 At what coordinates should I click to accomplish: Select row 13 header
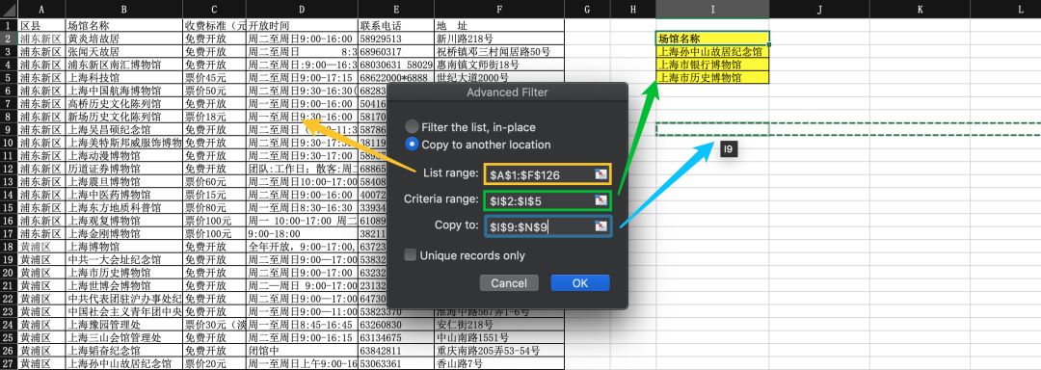click(x=10, y=182)
